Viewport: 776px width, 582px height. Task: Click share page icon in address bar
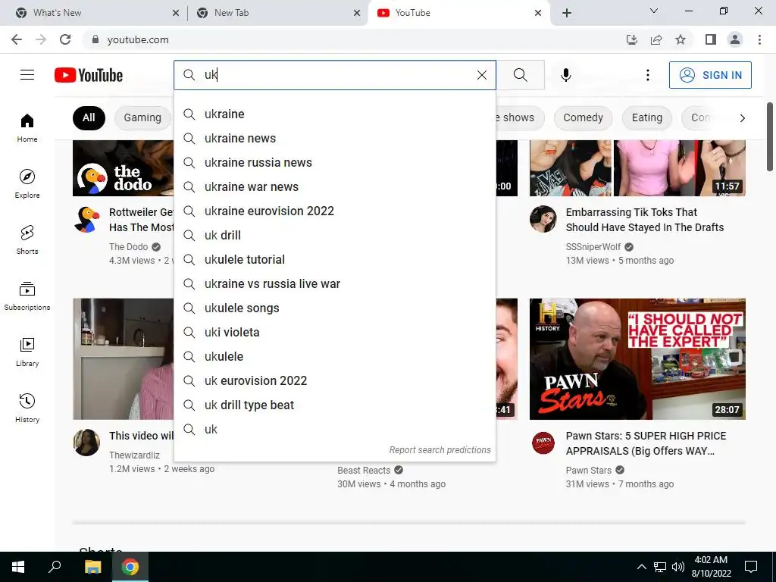click(656, 39)
